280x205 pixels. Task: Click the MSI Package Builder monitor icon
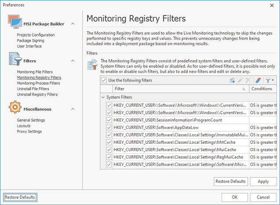click(15, 22)
